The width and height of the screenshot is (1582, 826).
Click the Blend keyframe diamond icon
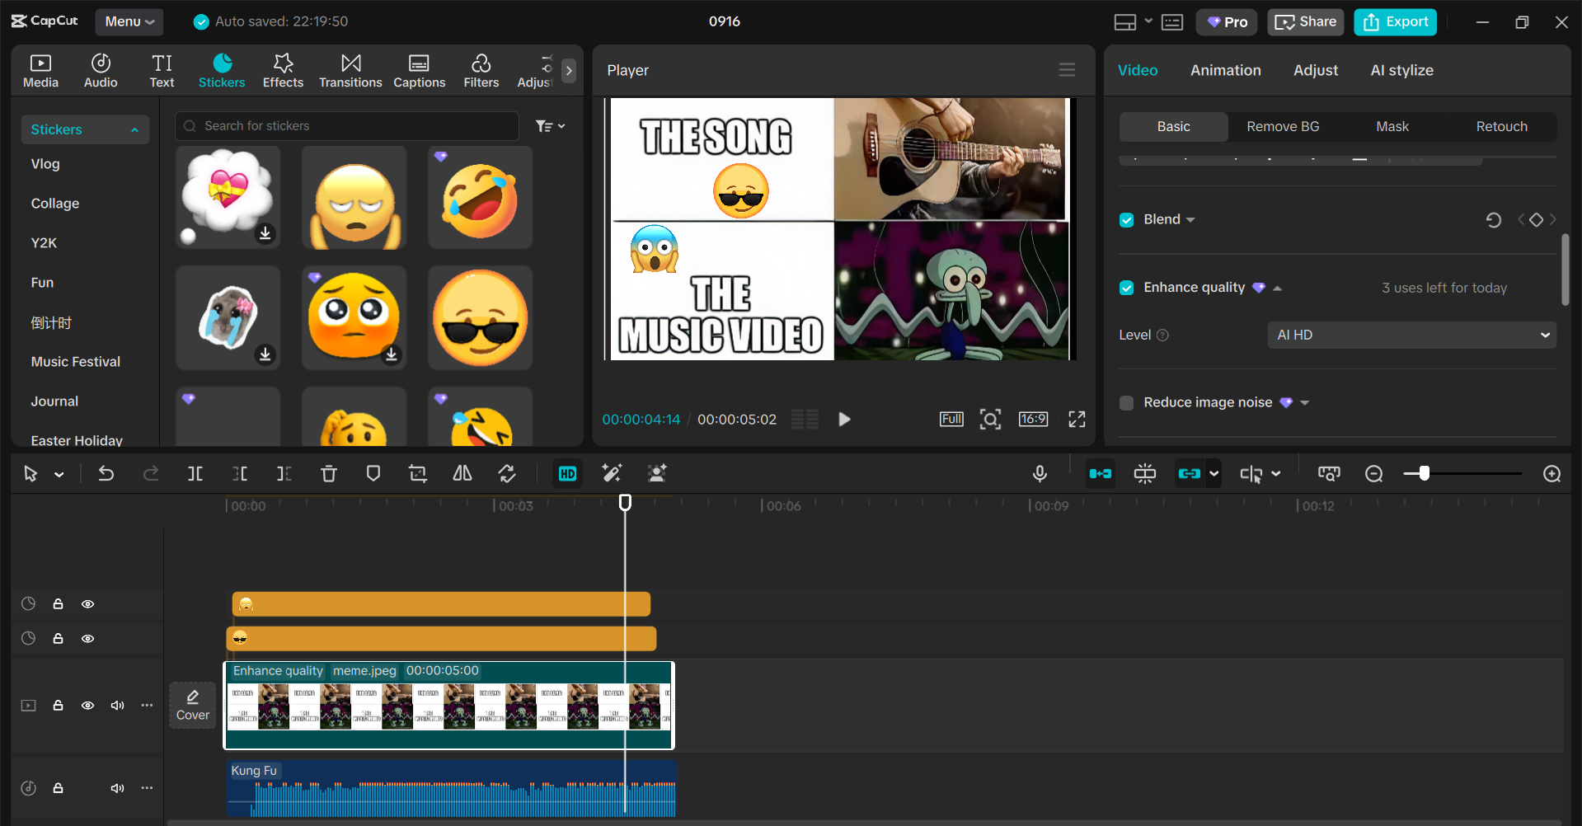click(1536, 219)
